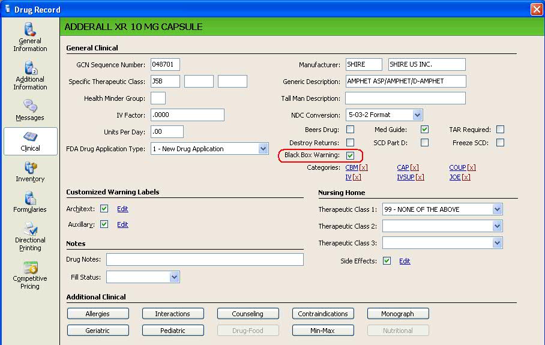The image size is (545, 345).
Task: Open the Formularies sidebar icon
Action: pos(30,202)
